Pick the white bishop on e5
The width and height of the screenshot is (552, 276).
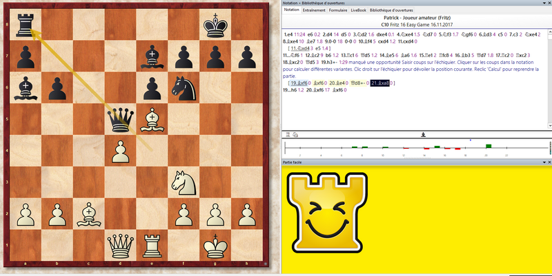[x=152, y=120]
